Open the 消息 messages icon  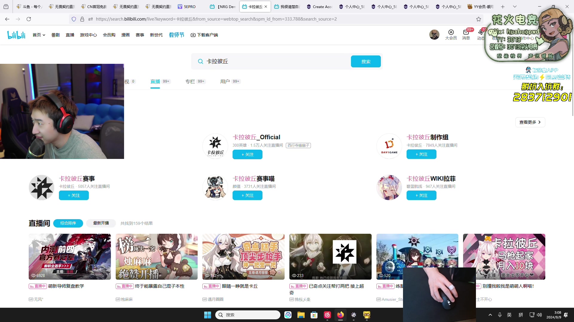tap(466, 35)
